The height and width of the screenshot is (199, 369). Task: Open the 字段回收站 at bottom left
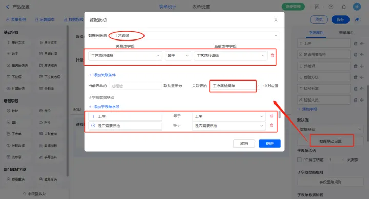[x=34, y=194]
